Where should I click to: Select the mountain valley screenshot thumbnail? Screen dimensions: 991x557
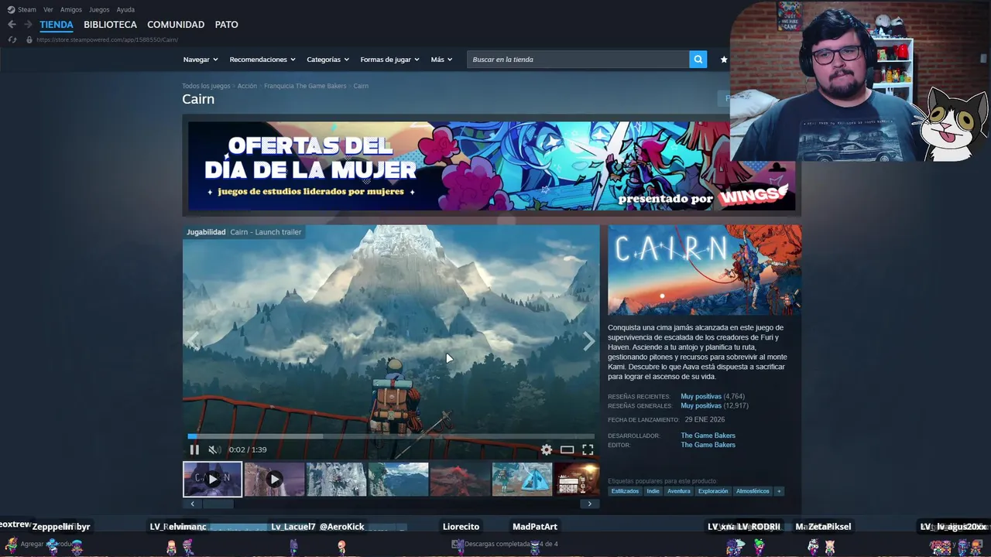[398, 479]
